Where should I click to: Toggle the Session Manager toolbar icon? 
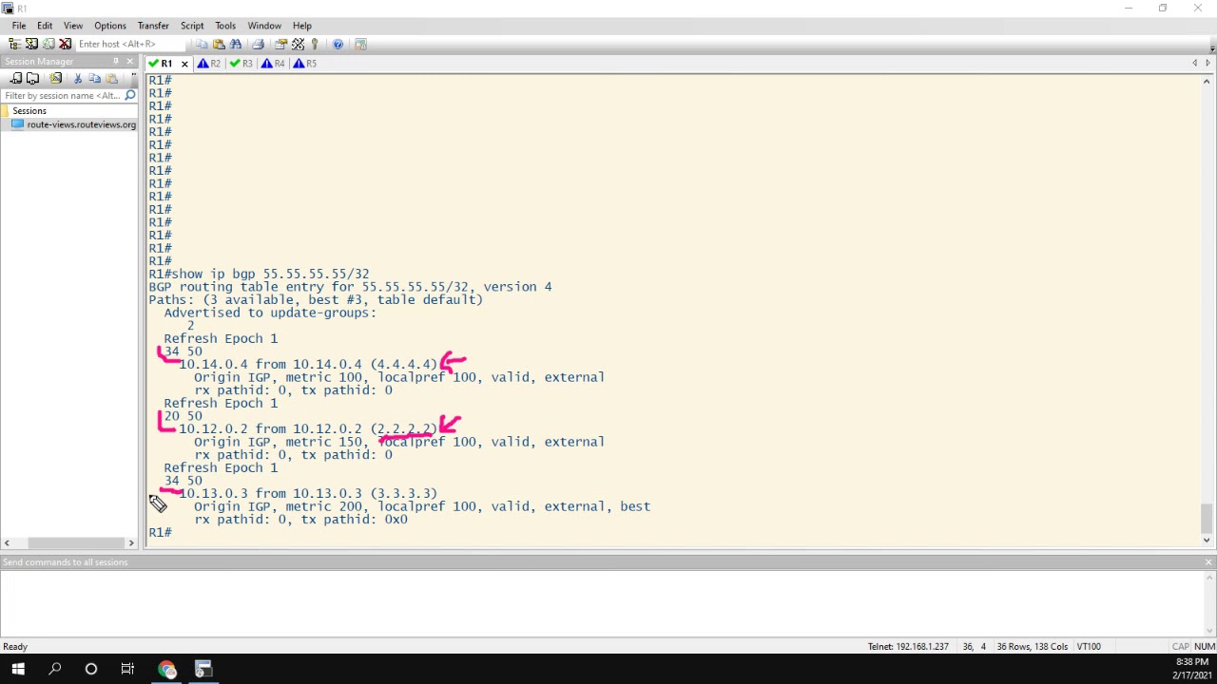[x=14, y=44]
